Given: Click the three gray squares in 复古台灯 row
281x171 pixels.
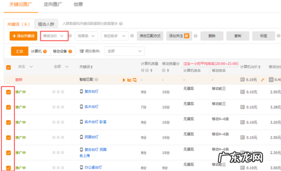Looking at the screenshot, I should 58,92.
